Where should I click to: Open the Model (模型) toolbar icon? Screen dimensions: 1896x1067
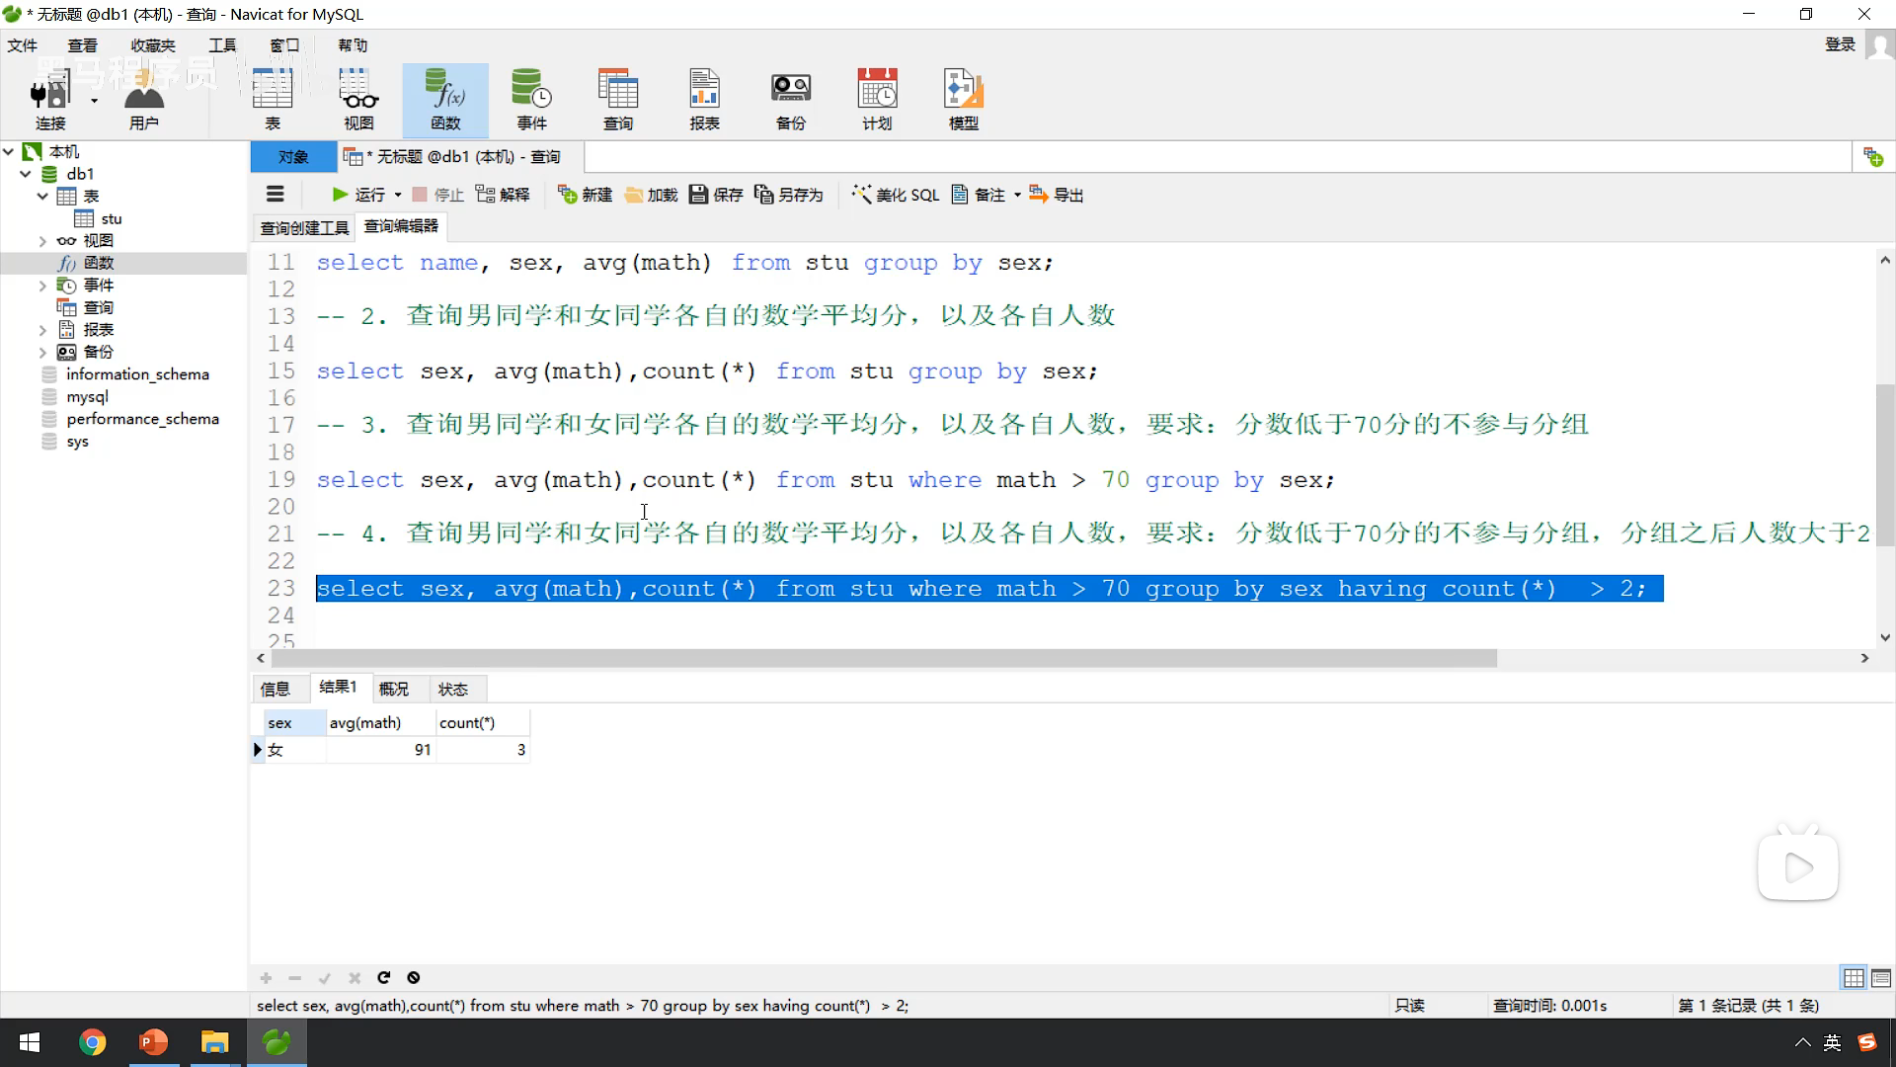963,100
